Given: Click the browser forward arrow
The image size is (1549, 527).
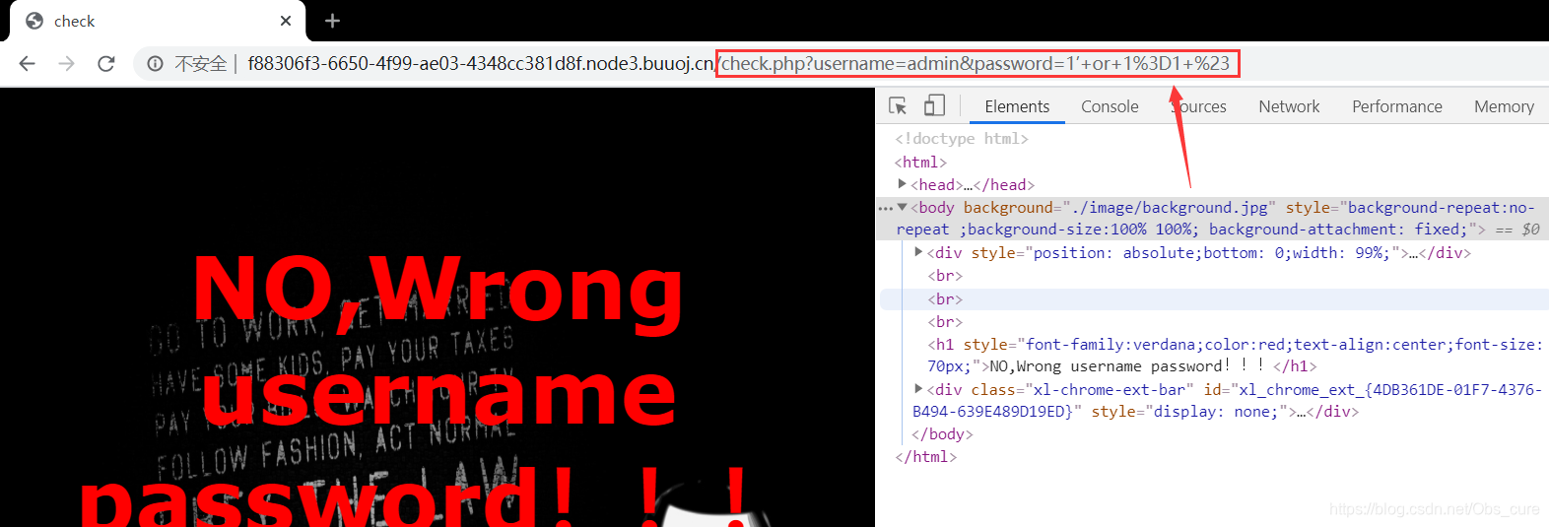Looking at the screenshot, I should (x=66, y=64).
